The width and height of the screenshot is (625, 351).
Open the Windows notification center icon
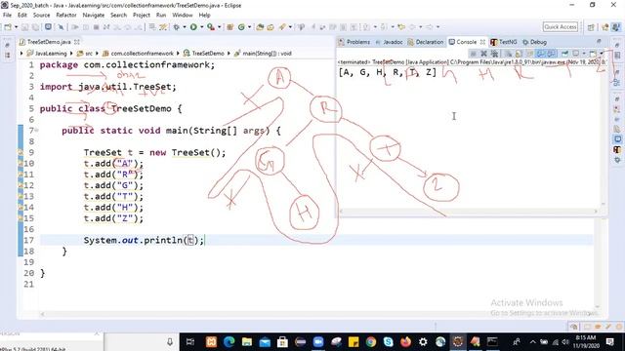(x=609, y=342)
